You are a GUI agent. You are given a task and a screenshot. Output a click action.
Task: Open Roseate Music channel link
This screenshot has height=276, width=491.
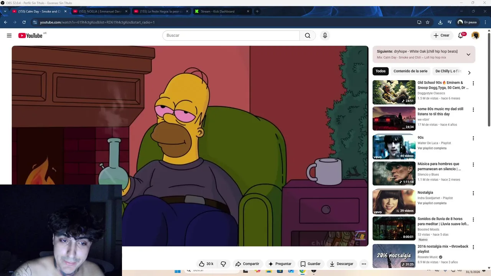point(428,257)
